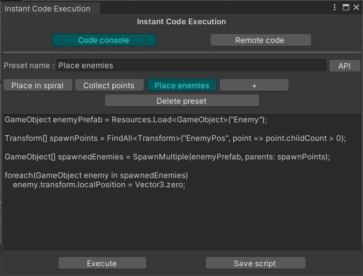Select the Place in spiral preset
Screen dimensions: 363x276
(38, 86)
